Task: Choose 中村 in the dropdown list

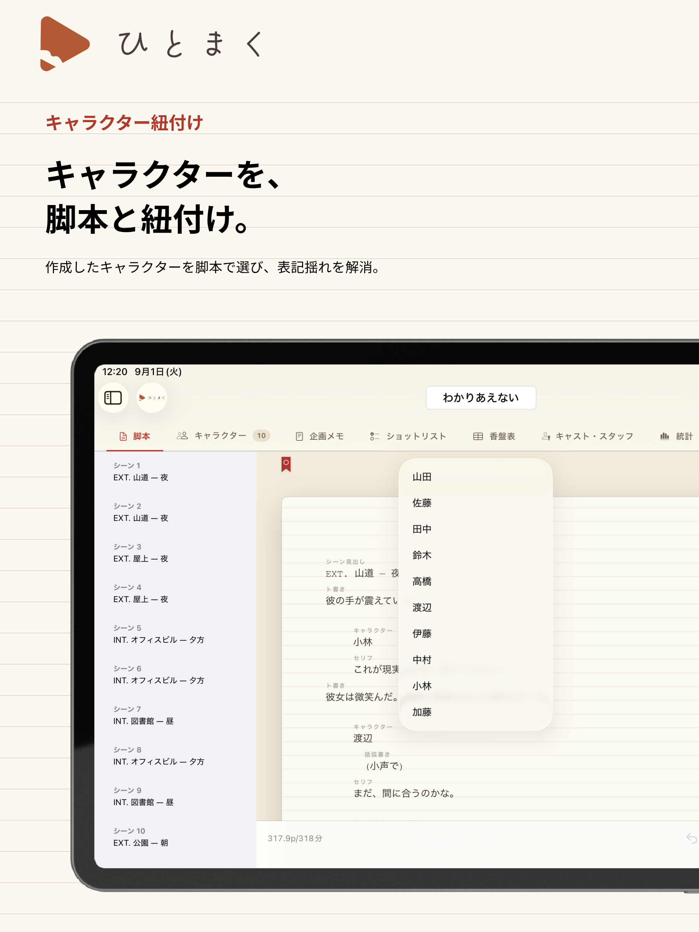Action: 475,659
